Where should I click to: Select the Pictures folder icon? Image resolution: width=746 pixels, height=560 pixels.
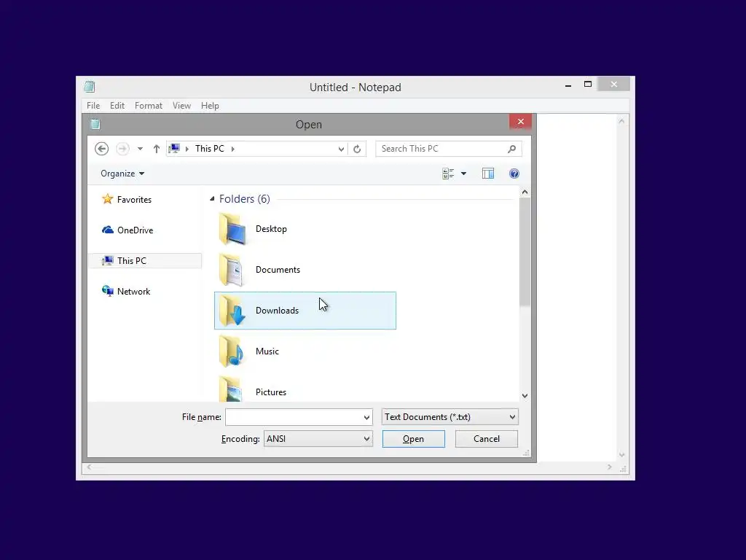232,389
